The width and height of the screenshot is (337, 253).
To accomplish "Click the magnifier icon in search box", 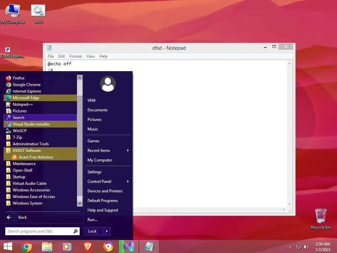I will (75, 231).
